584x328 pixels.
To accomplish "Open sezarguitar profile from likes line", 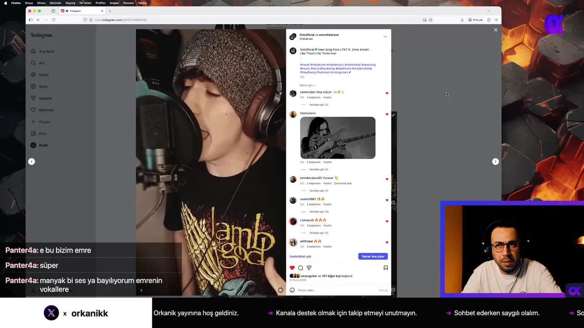I will point(308,276).
